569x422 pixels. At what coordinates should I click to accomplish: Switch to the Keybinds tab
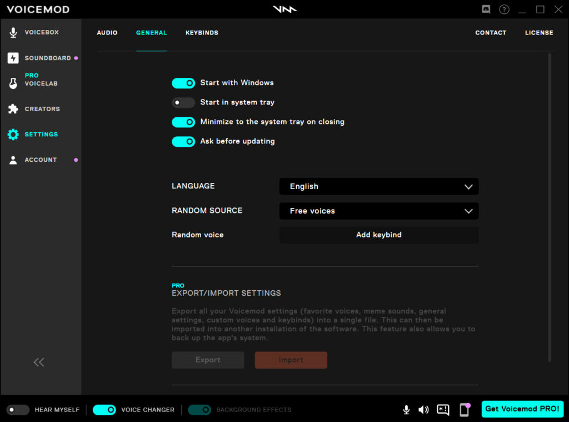pyautogui.click(x=202, y=33)
